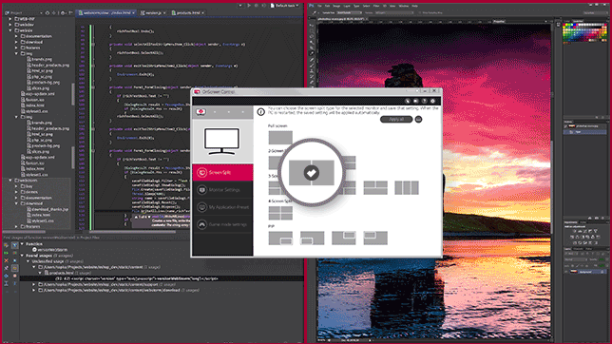This screenshot has height=344, width=612.
Task: Expand static/content/support usages path
Action: [34, 285]
